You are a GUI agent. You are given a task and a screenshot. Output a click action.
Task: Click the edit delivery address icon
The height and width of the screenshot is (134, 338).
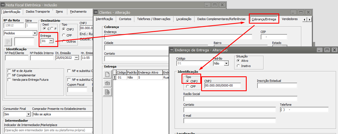(107, 83)
